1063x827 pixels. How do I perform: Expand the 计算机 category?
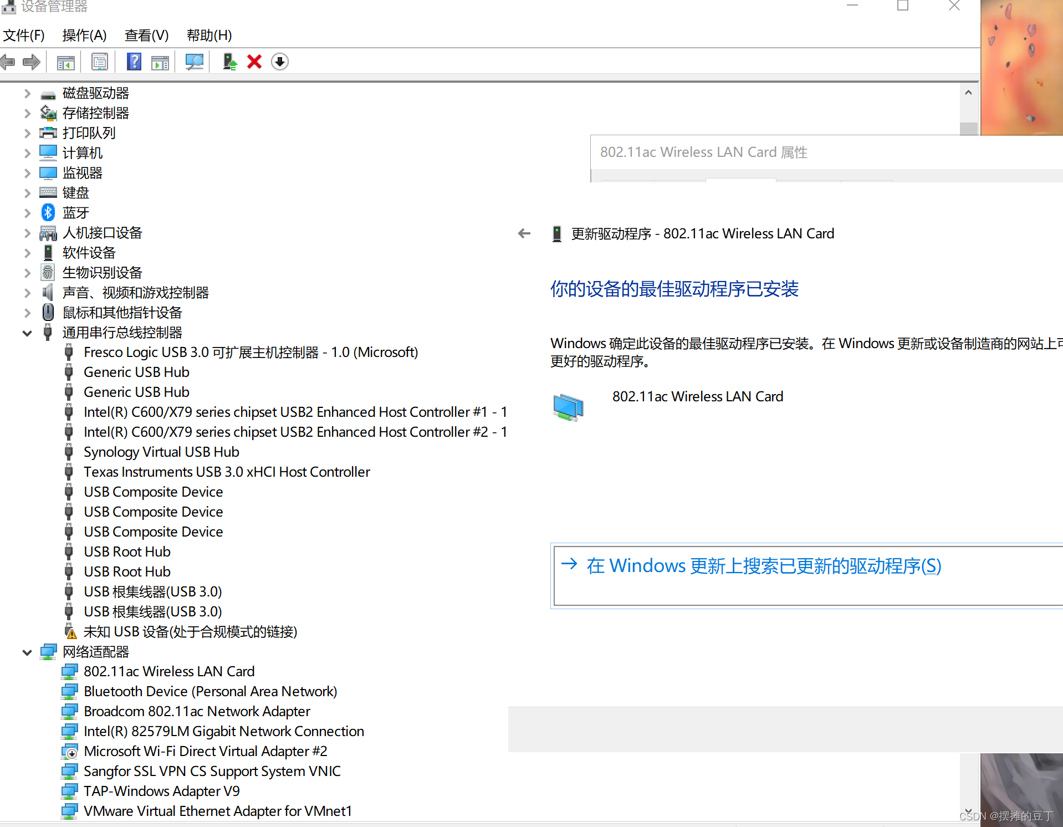click(x=27, y=153)
